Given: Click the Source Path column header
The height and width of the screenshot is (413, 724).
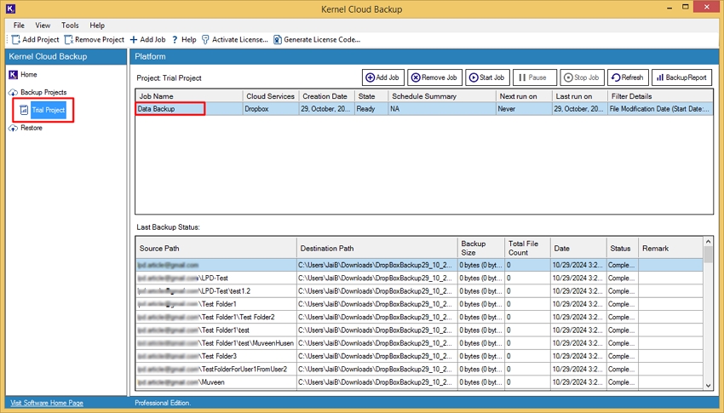Looking at the screenshot, I should [x=215, y=249].
